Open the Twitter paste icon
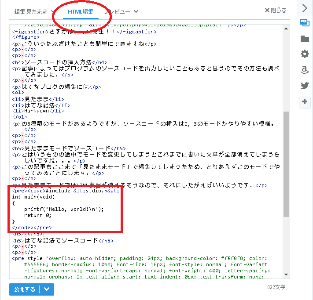The height and width of the screenshot is (300, 313). click(x=305, y=86)
